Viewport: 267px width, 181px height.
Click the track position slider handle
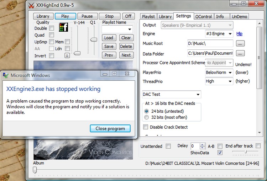coord(35,170)
